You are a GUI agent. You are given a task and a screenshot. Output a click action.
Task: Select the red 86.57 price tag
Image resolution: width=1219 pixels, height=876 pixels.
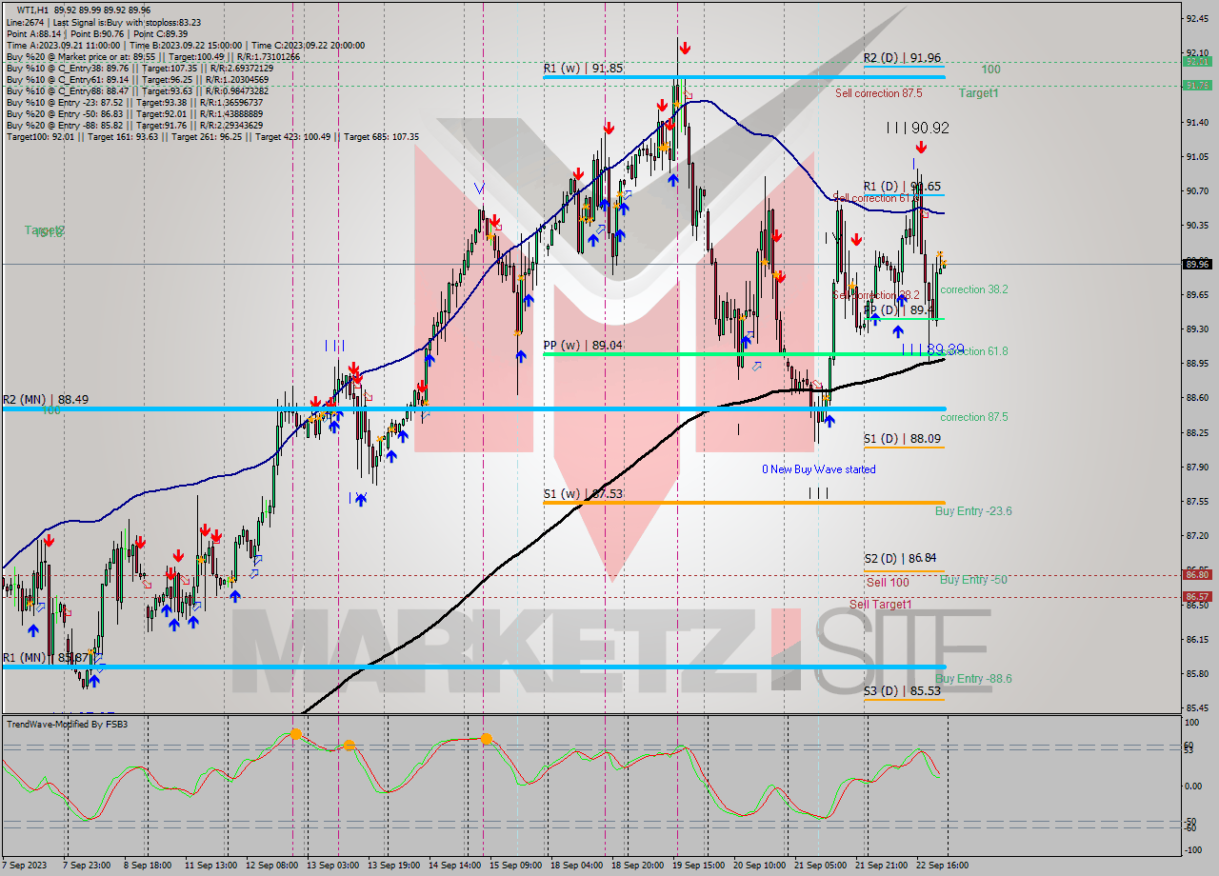tap(1197, 597)
